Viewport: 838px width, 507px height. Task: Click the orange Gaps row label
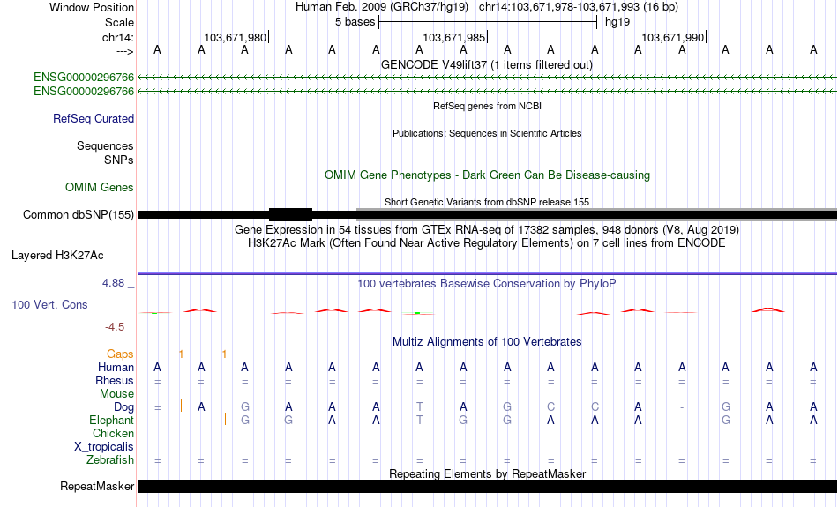[120, 354]
